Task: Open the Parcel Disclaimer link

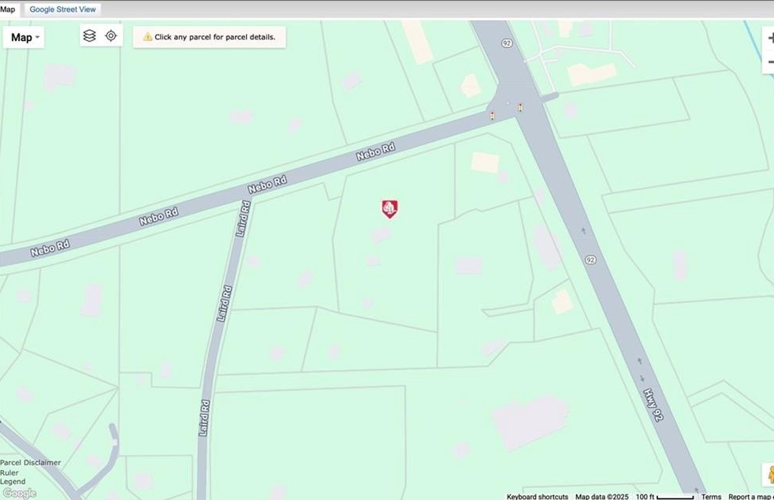Action: [x=31, y=462]
